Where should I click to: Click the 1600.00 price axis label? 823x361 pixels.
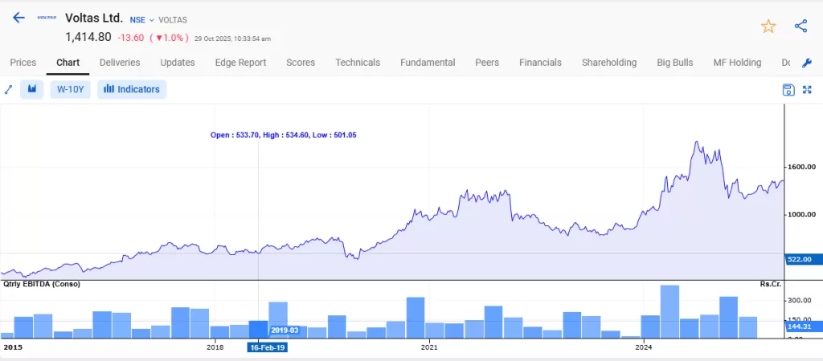801,167
